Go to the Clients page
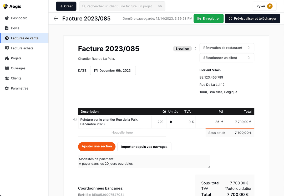284x196 pixels. 24,78
